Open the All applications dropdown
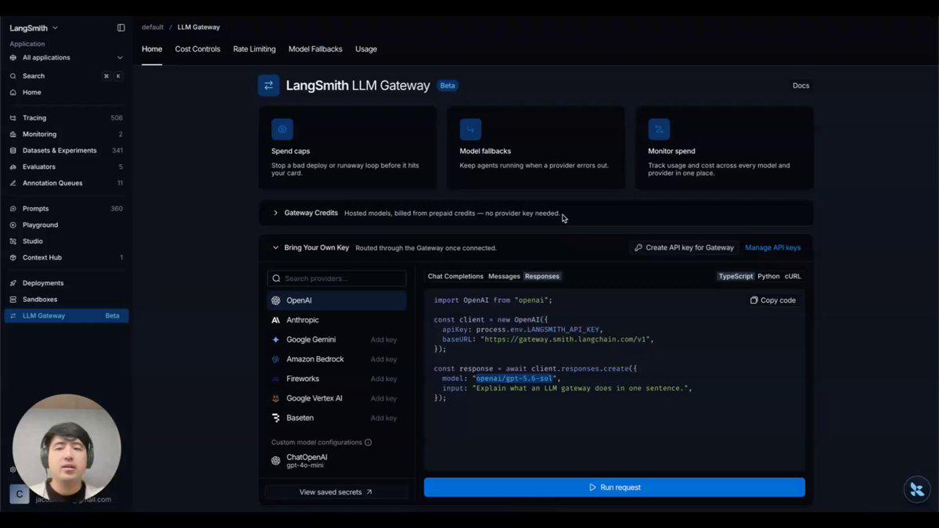 click(66, 57)
